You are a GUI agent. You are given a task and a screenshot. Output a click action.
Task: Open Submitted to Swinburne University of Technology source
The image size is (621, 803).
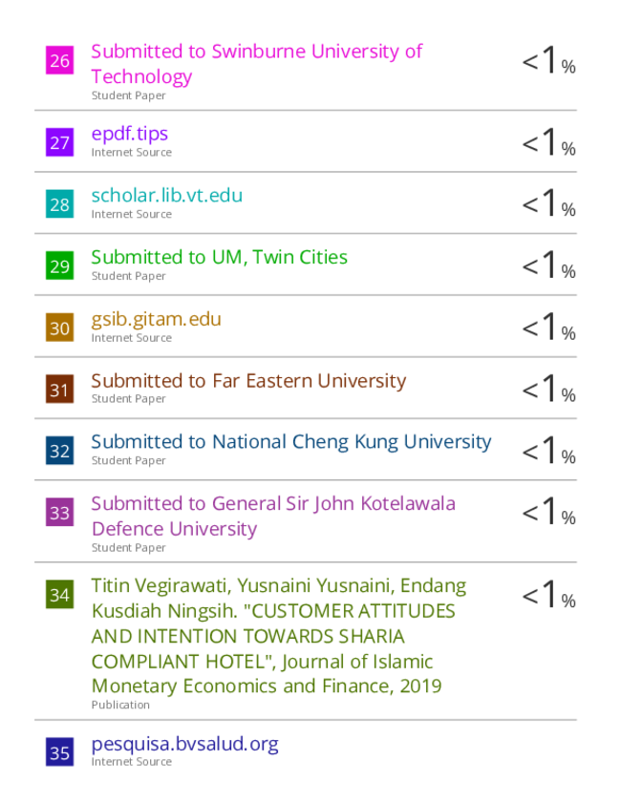(x=257, y=64)
